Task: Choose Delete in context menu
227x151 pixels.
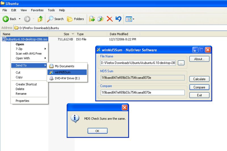Action: coord(30,89)
